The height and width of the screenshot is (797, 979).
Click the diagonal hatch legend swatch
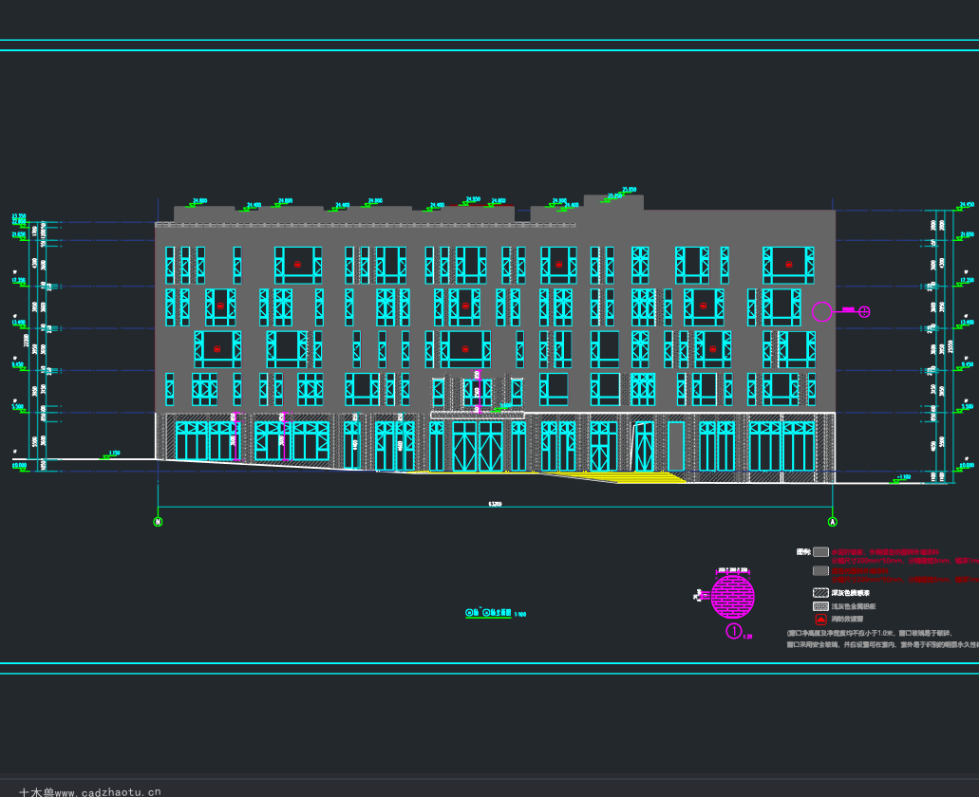[x=821, y=592]
